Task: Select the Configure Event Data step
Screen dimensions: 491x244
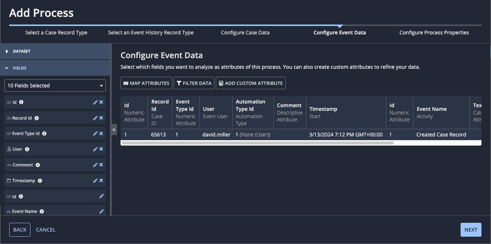Action: point(340,33)
